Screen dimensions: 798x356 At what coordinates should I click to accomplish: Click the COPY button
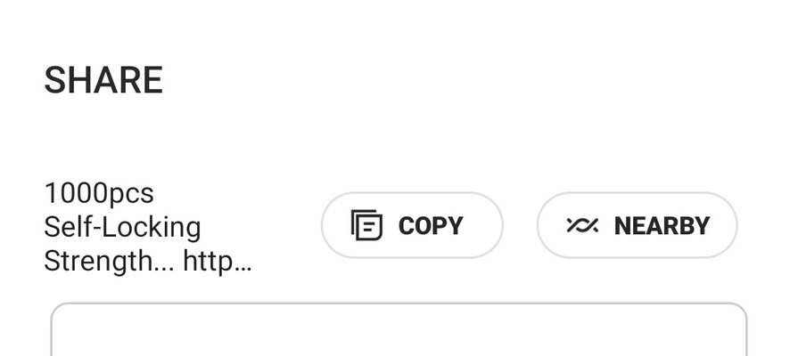(x=412, y=225)
